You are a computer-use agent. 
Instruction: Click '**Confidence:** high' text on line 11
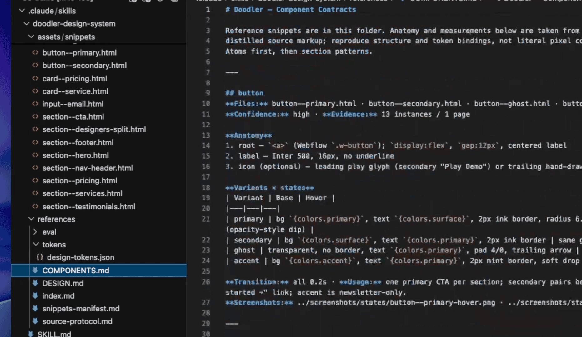268,114
